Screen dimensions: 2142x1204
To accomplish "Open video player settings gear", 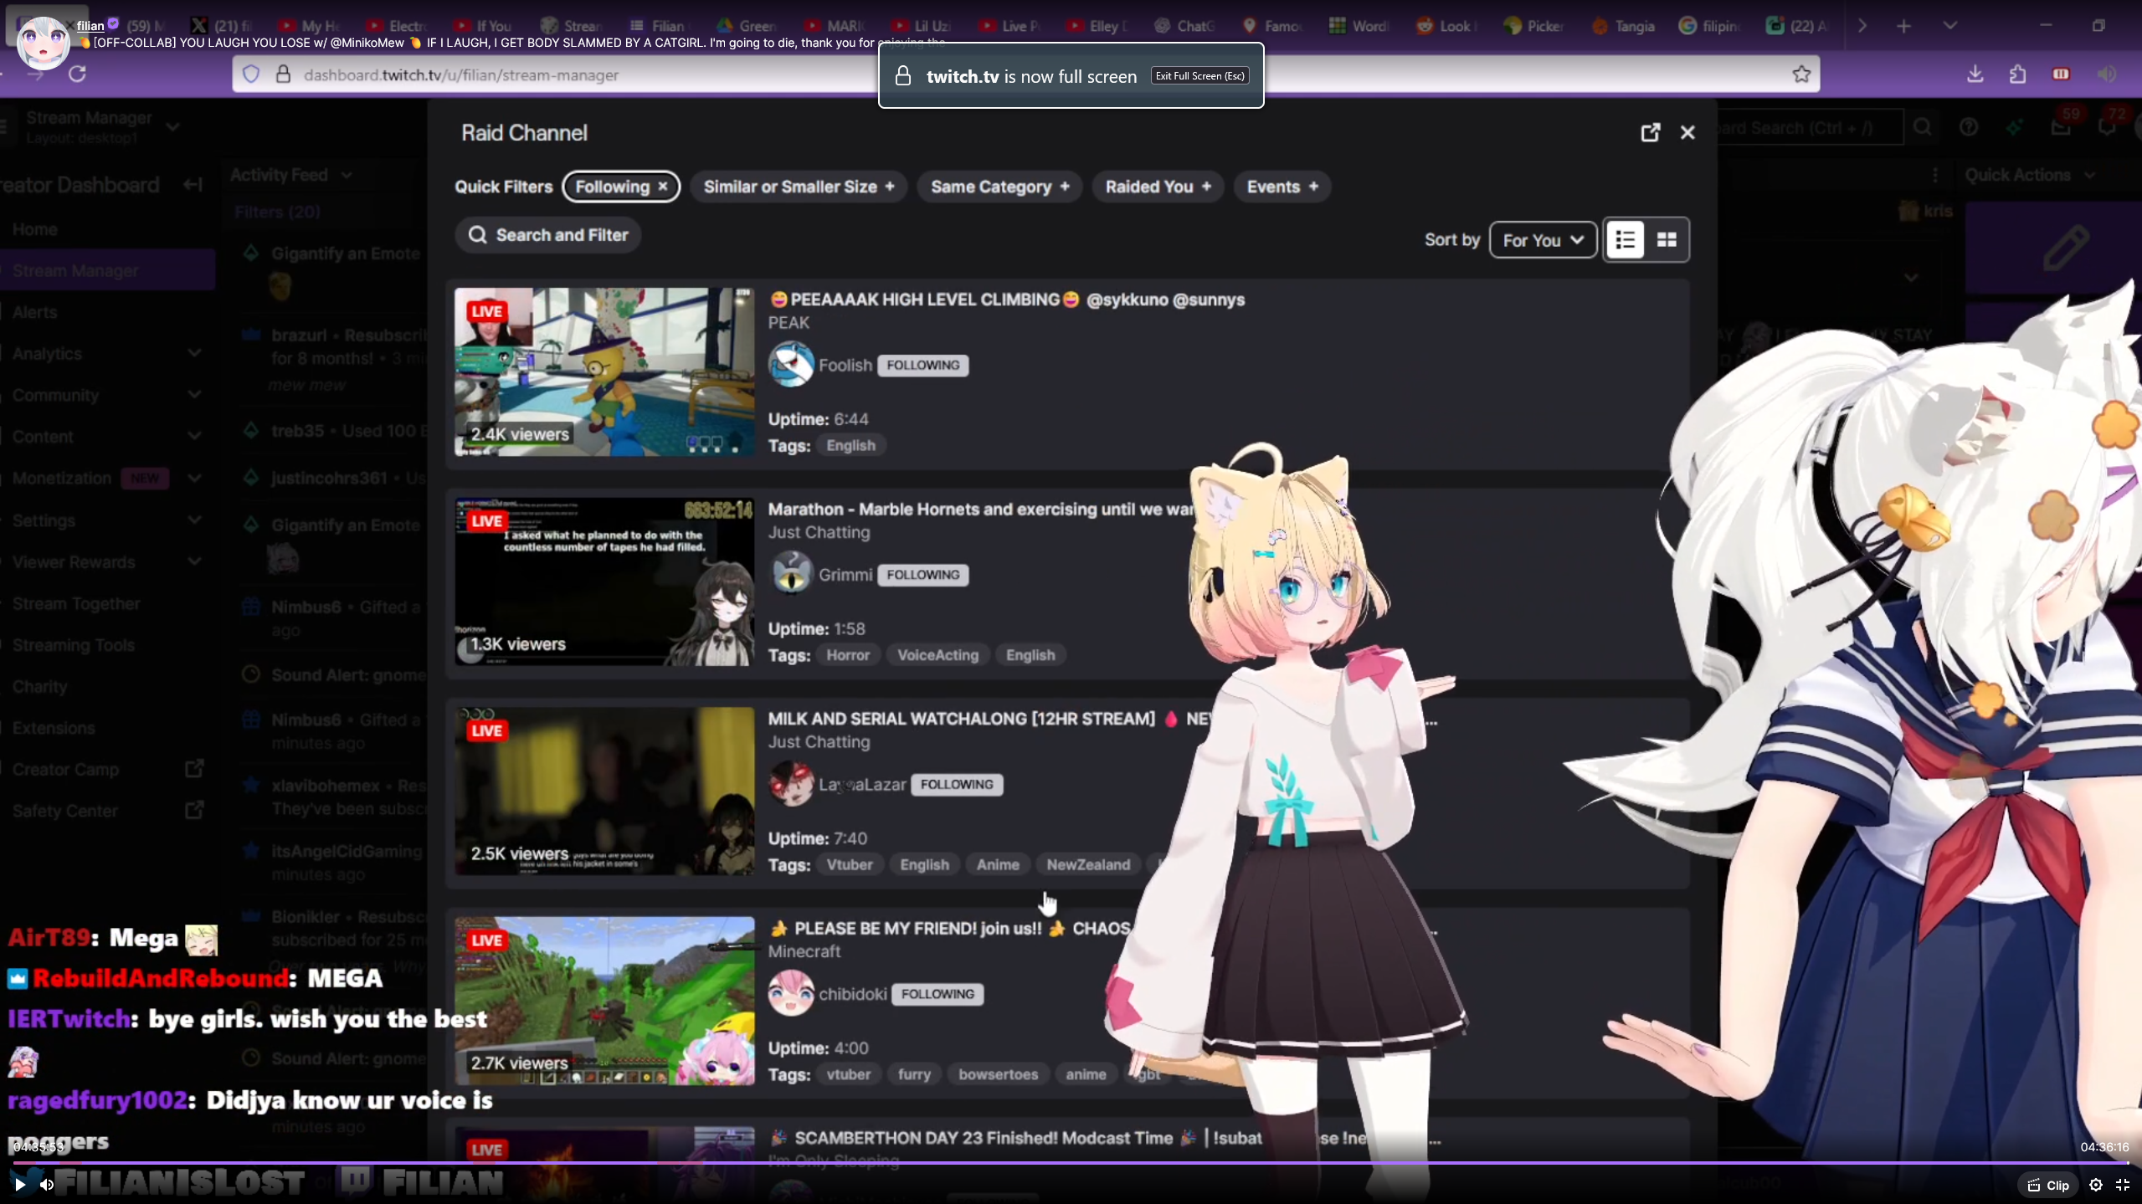I will click(2095, 1185).
